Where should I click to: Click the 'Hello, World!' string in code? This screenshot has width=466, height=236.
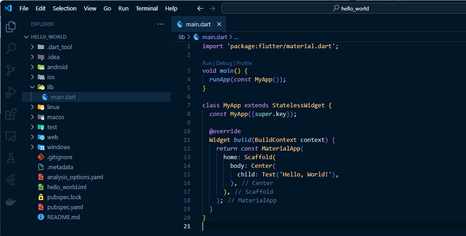306,174
